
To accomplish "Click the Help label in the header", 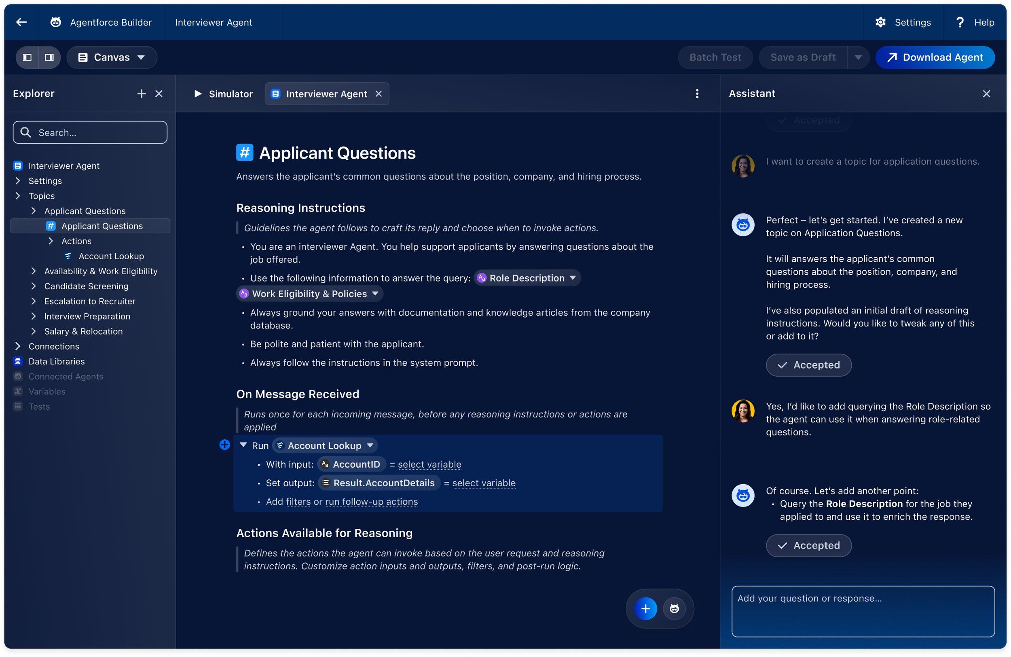I will (984, 22).
